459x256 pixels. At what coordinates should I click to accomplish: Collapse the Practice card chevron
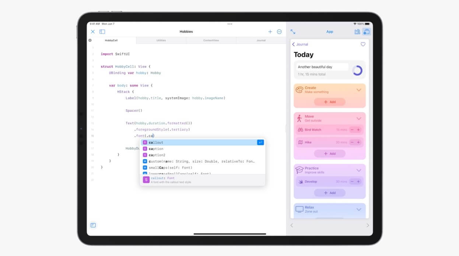[359, 170]
